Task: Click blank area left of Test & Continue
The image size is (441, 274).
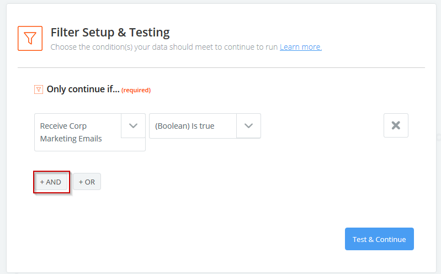Action: 248,239
